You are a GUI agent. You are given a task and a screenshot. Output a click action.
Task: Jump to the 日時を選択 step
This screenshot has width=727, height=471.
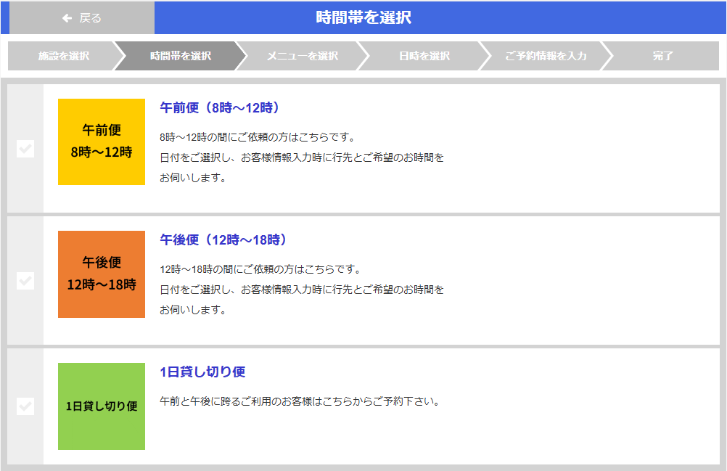tap(424, 56)
